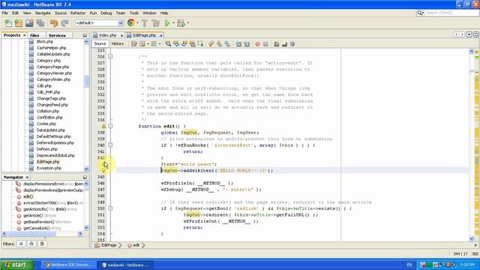
Task: Click the Navigator horizontal scrollbar thumb
Action: [32, 234]
